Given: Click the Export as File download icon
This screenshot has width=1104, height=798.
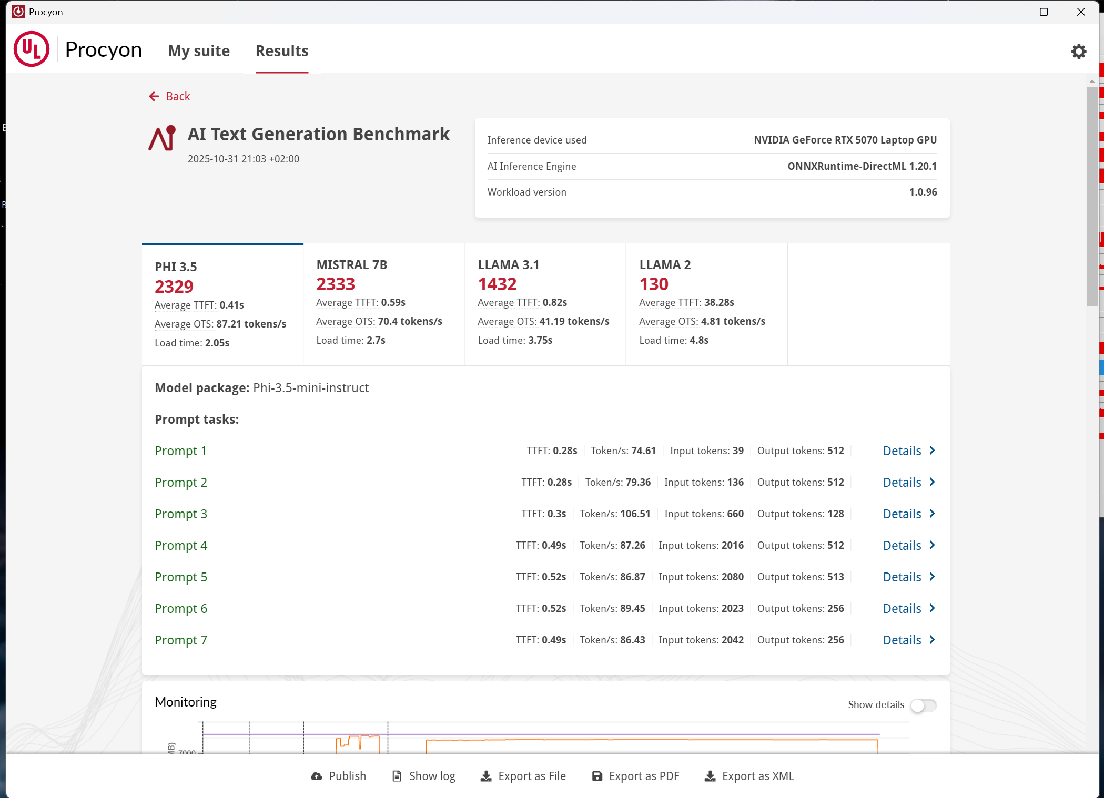Looking at the screenshot, I should click(486, 776).
